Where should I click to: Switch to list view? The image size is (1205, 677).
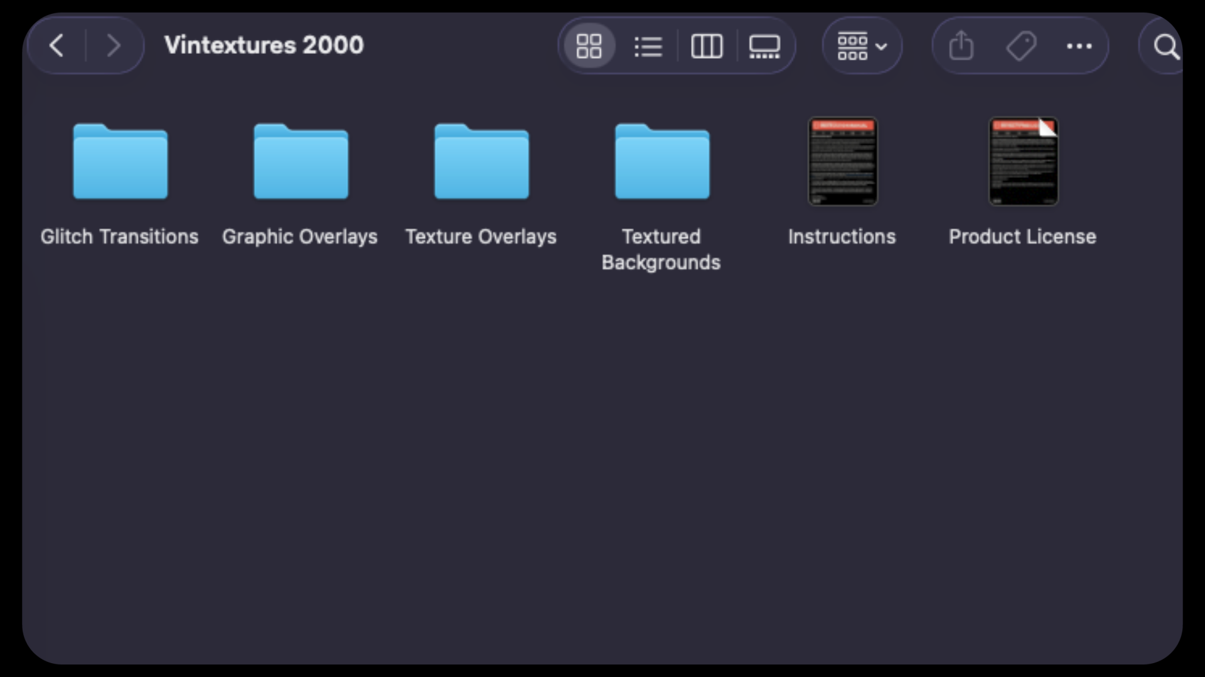point(648,46)
